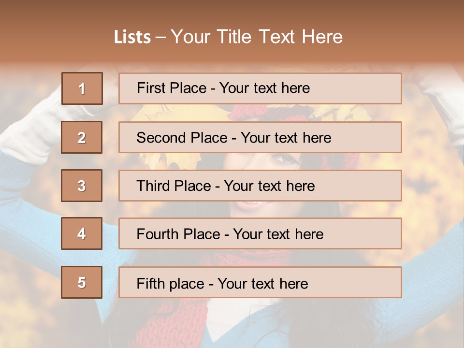Click the Second Place text box

(260, 137)
